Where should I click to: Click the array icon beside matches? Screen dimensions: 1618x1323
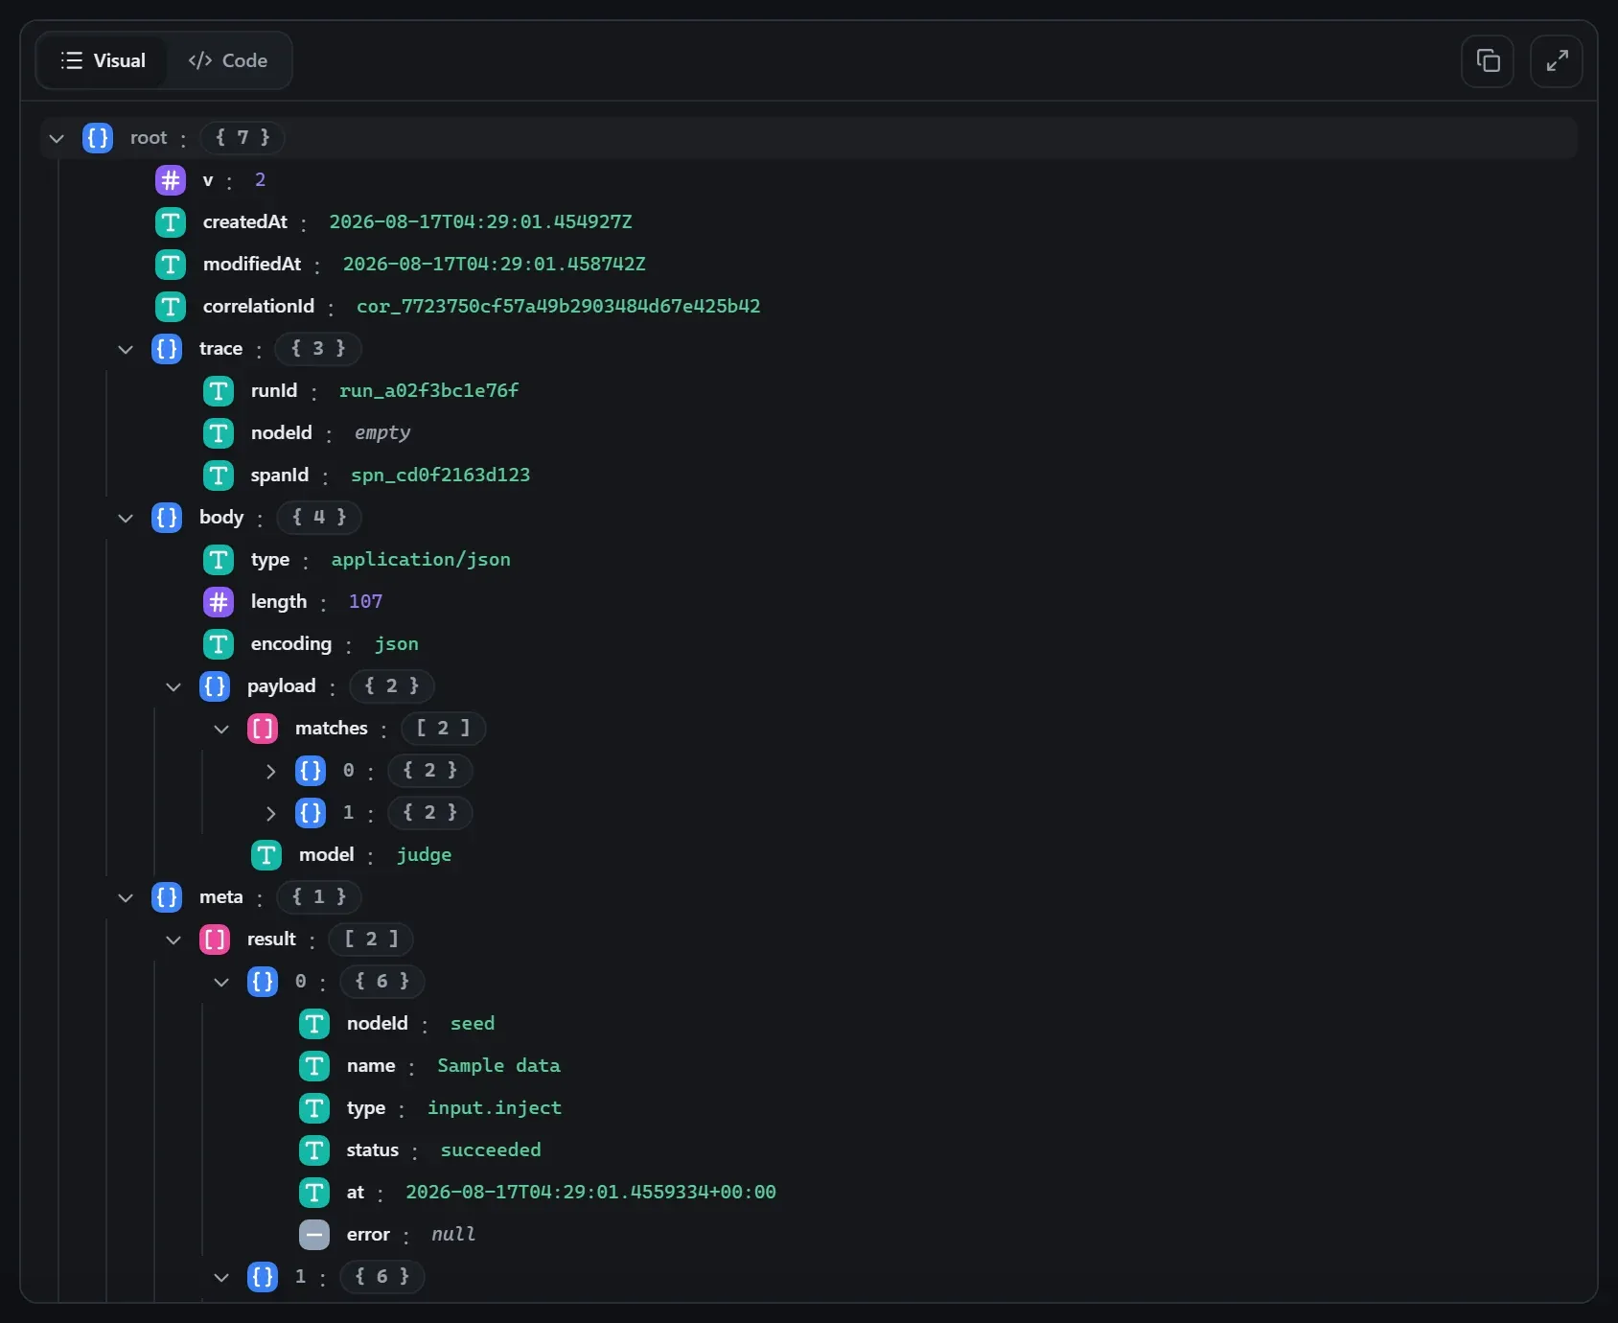pos(263,729)
